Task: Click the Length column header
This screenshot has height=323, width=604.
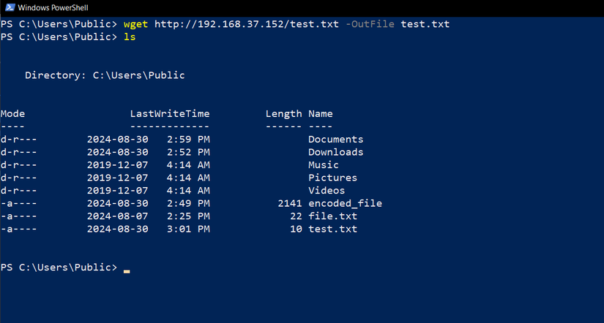Action: (x=283, y=113)
